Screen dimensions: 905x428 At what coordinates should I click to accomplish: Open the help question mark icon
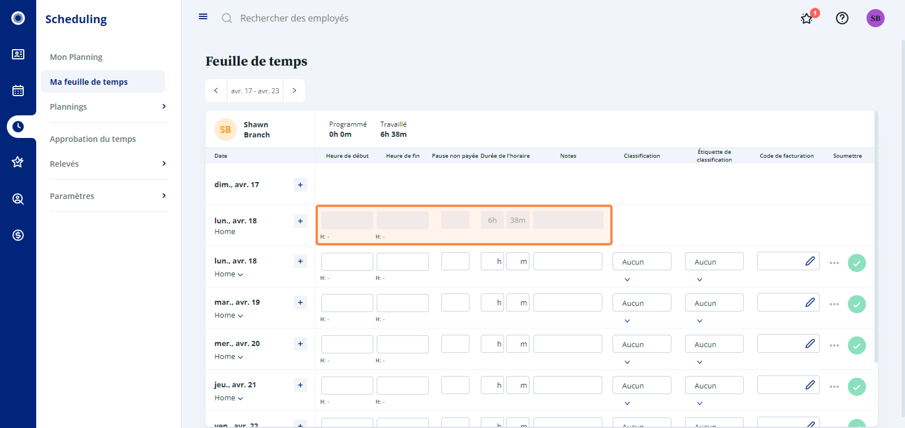842,18
